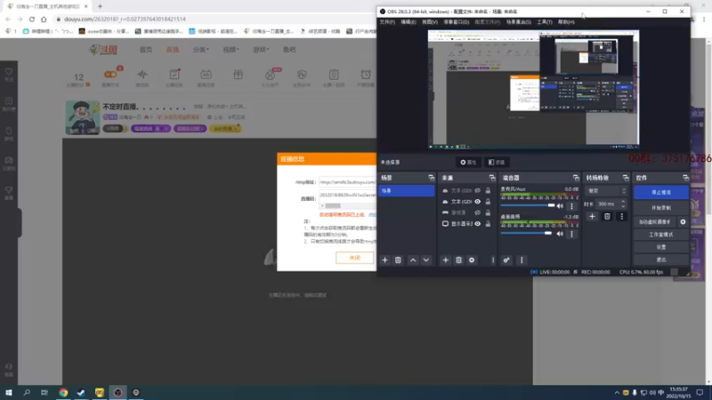
Task: Open advanced audio properties gears icon
Action: point(506,260)
